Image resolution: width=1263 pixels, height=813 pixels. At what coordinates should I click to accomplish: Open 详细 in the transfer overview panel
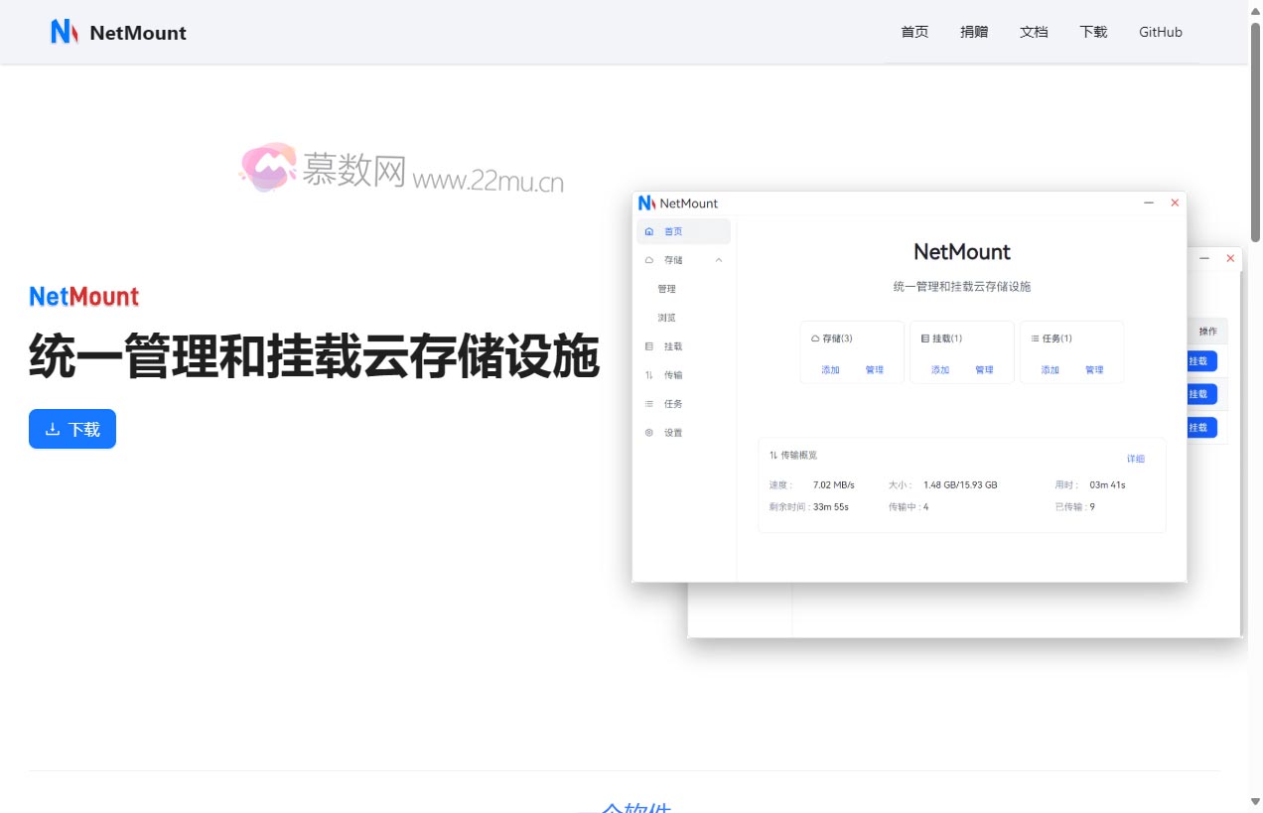tap(1136, 458)
